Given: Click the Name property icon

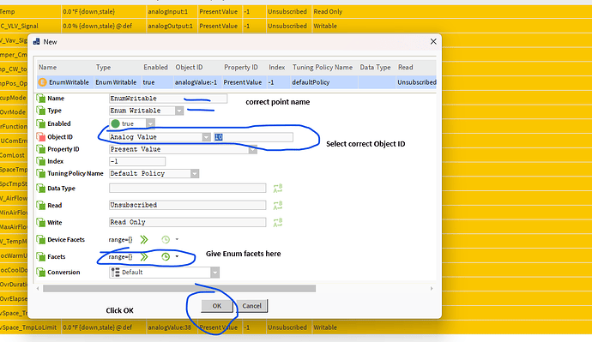Looking at the screenshot, I should pos(41,99).
